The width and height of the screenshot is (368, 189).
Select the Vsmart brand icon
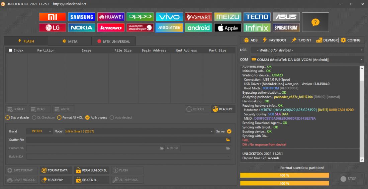(x=198, y=17)
